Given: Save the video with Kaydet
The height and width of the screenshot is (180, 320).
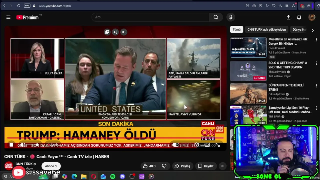Looking at the screenshot, I should pyautogui.click(x=206, y=166).
